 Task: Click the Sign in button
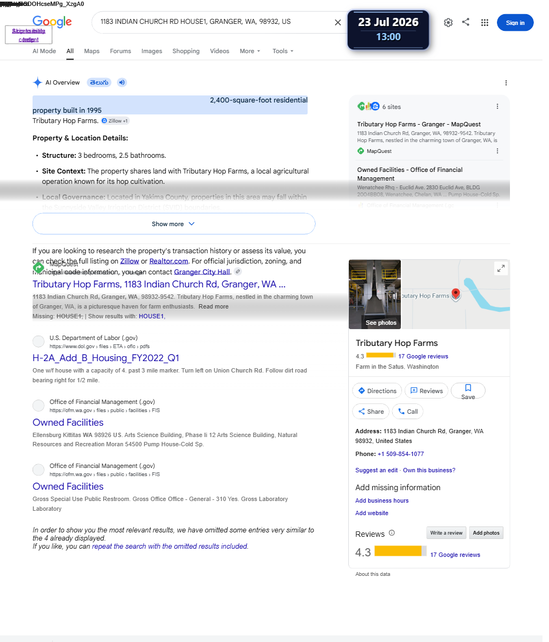click(x=515, y=23)
